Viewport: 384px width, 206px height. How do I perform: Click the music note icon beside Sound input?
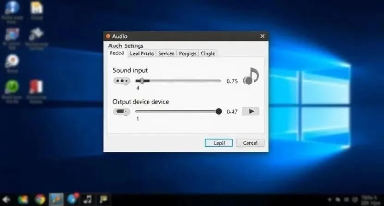(251, 76)
